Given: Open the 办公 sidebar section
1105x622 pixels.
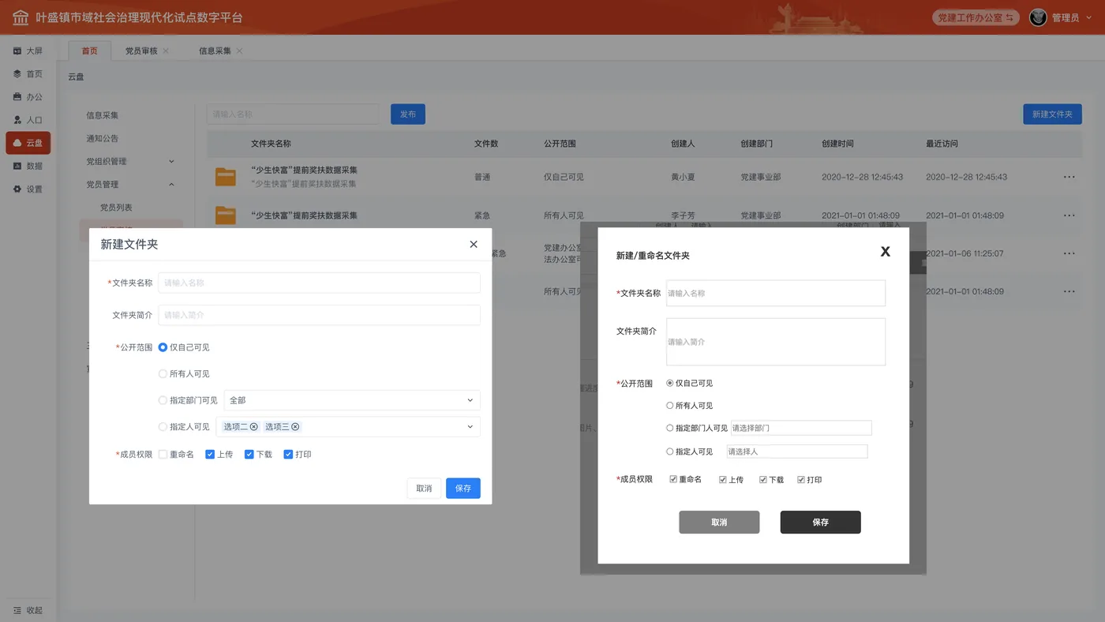Looking at the screenshot, I should (28, 97).
